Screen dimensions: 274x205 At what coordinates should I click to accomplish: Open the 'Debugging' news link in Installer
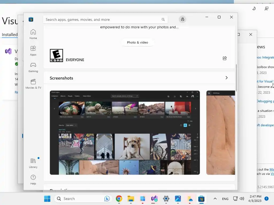(265, 101)
